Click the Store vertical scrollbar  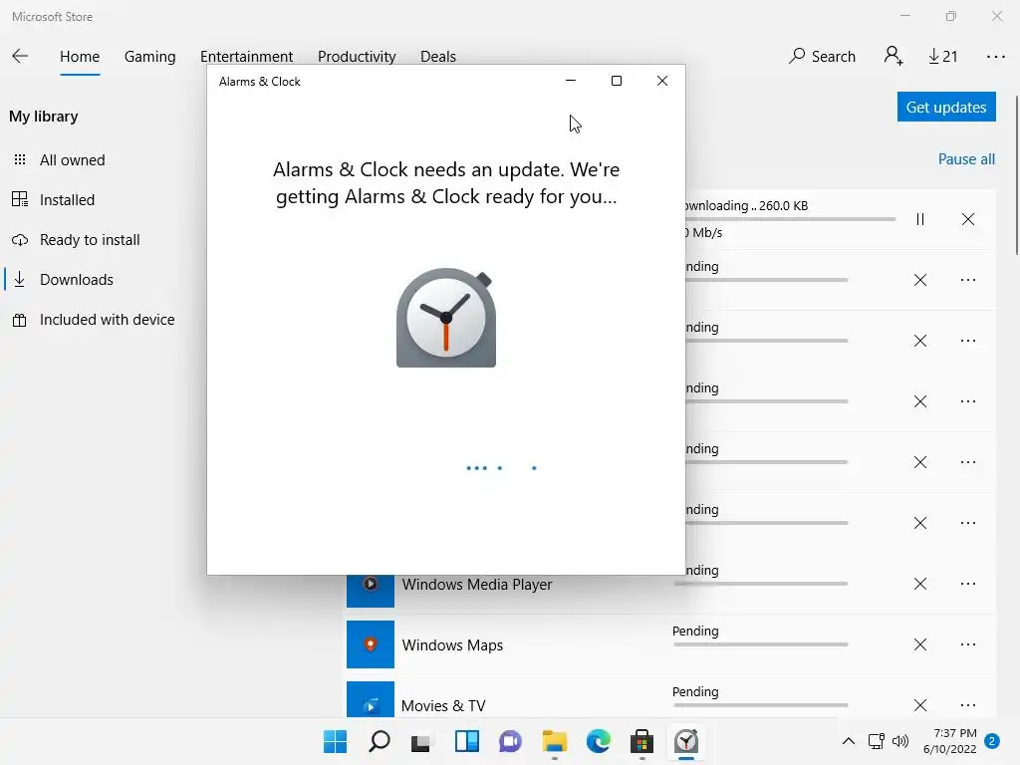[1016, 175]
